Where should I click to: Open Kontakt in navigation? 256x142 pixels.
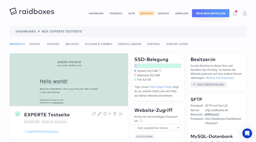click(x=164, y=13)
